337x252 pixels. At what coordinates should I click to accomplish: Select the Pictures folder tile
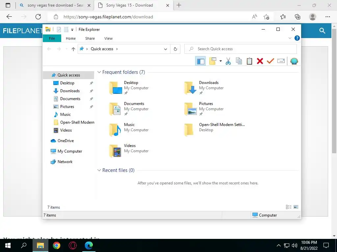pos(204,109)
